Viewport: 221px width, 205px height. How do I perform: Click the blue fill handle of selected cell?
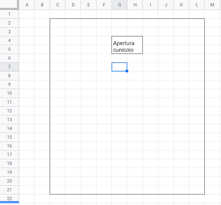pyautogui.click(x=127, y=71)
